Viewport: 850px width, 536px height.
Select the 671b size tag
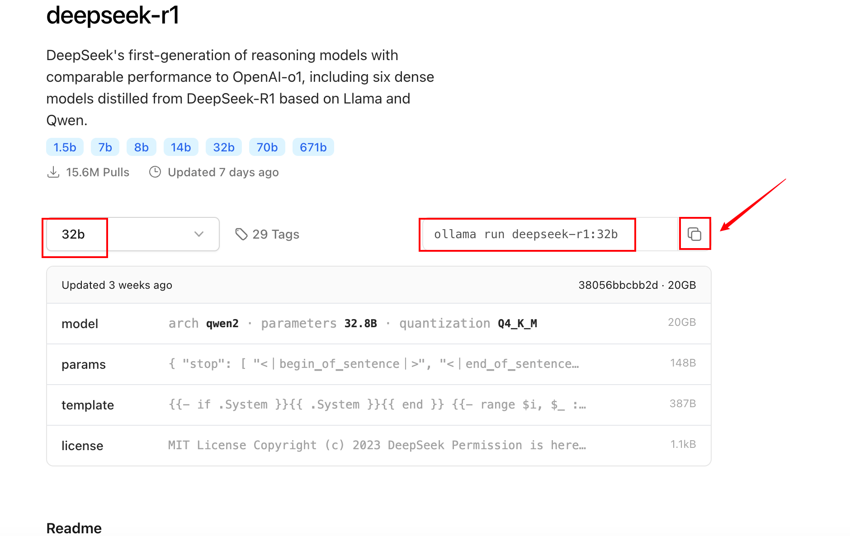point(313,147)
